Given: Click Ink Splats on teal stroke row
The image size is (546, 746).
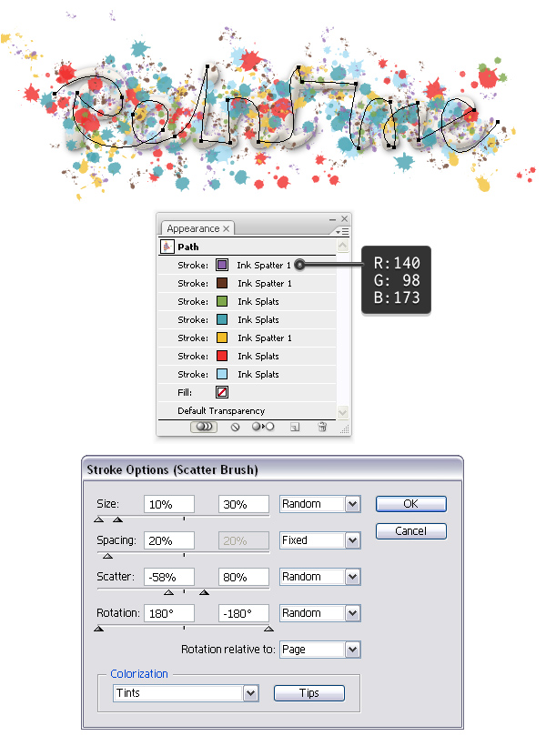Looking at the screenshot, I should (258, 319).
